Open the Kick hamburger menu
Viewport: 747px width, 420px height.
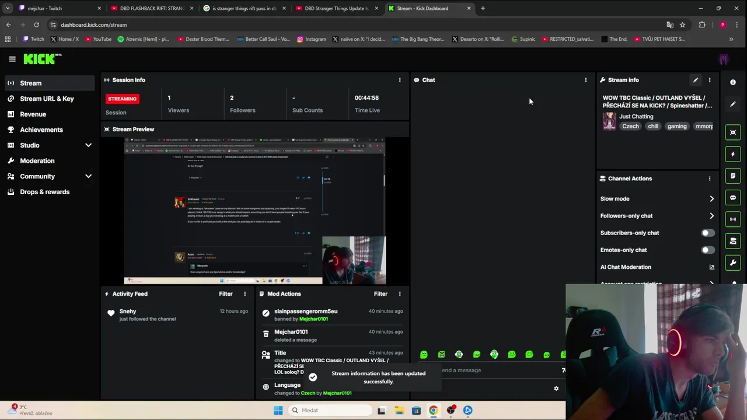(12, 59)
